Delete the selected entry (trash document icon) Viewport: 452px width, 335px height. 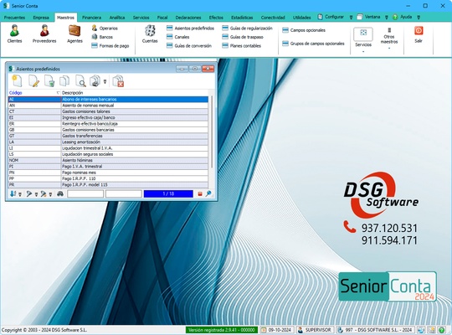click(x=49, y=80)
